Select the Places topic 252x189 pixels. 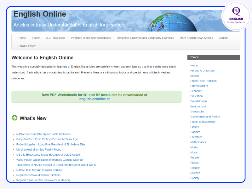[194, 163]
